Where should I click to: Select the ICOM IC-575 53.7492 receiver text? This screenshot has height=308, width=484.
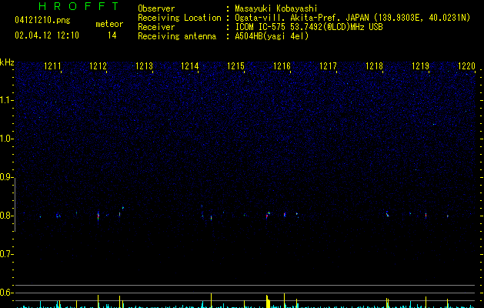309,27
